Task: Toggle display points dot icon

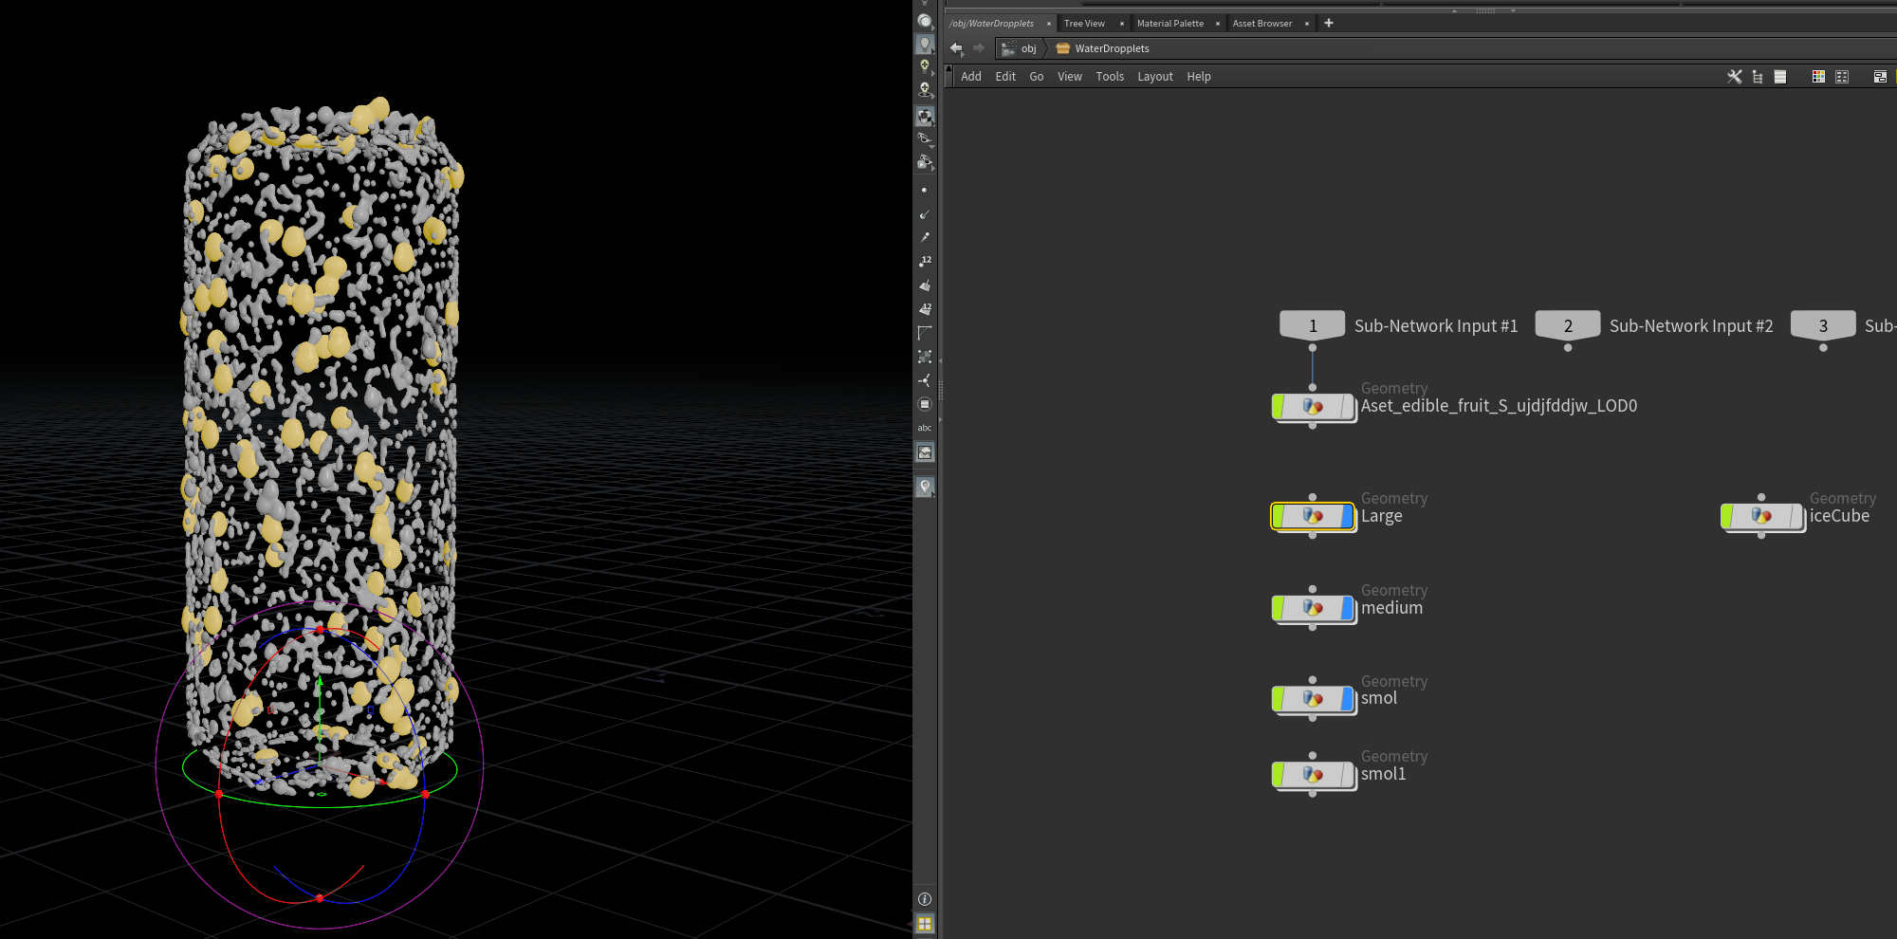Action: coord(925,190)
